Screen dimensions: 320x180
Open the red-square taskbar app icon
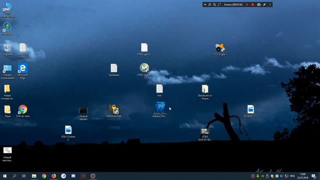pos(83,176)
